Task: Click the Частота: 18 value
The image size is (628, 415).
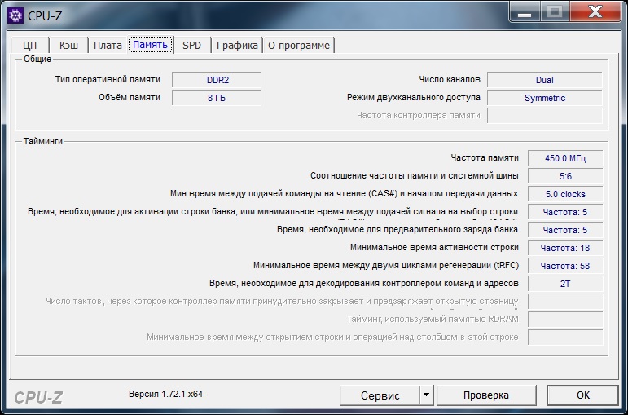Action: [x=565, y=248]
